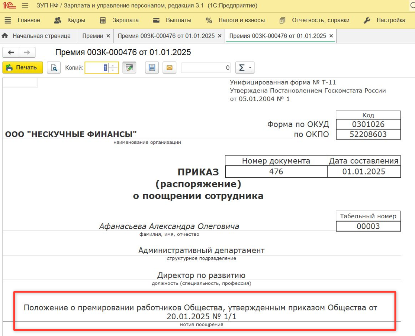This screenshot has height=336, width=415.
Task: Click the 1C logo icon
Action: 9,6
